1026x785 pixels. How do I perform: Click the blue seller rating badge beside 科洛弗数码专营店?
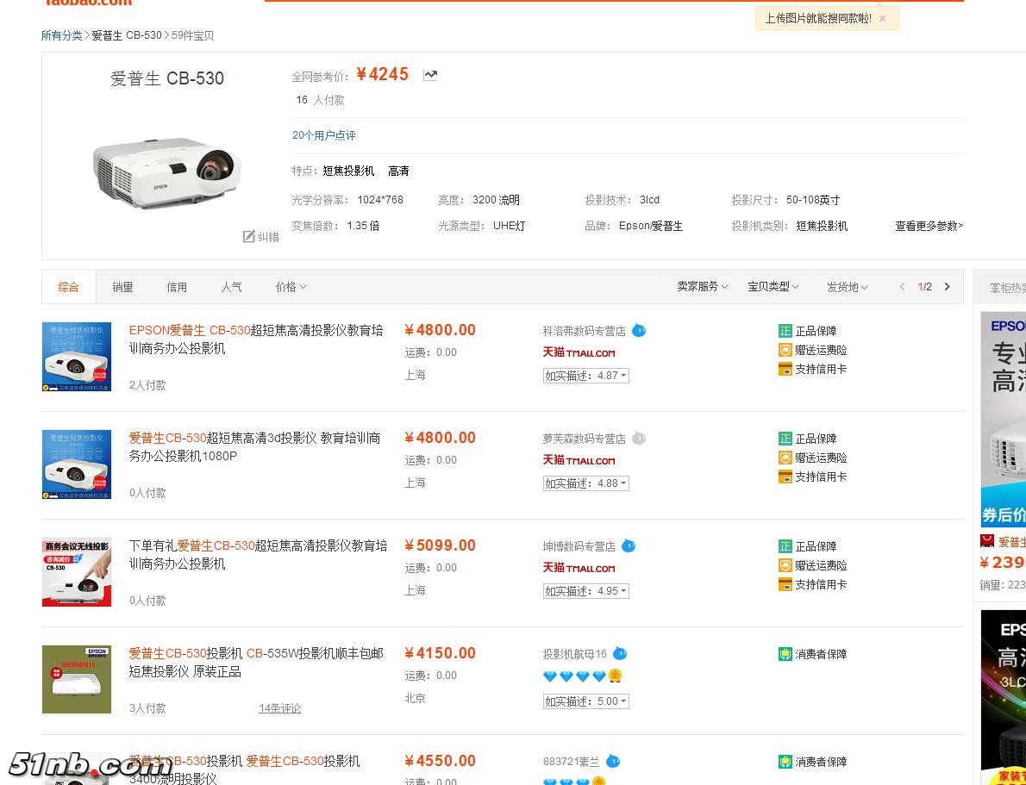638,330
